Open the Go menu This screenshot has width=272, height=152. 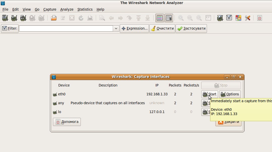tap(37, 9)
